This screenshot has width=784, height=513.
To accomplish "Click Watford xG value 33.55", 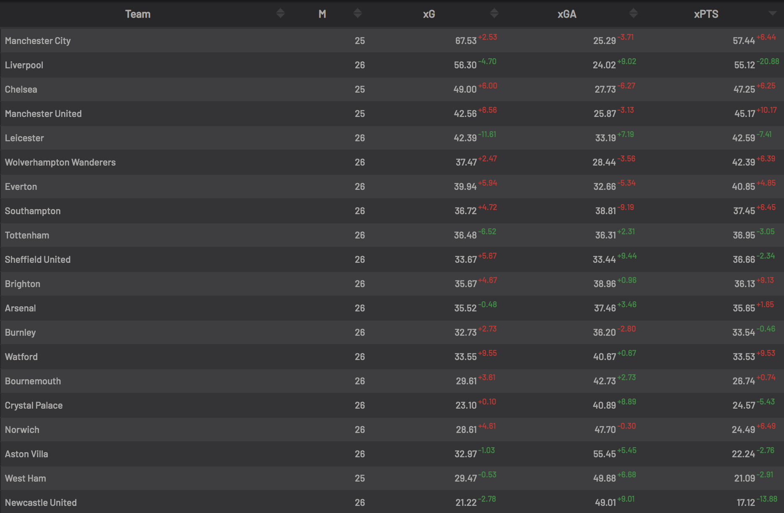I will pos(465,357).
